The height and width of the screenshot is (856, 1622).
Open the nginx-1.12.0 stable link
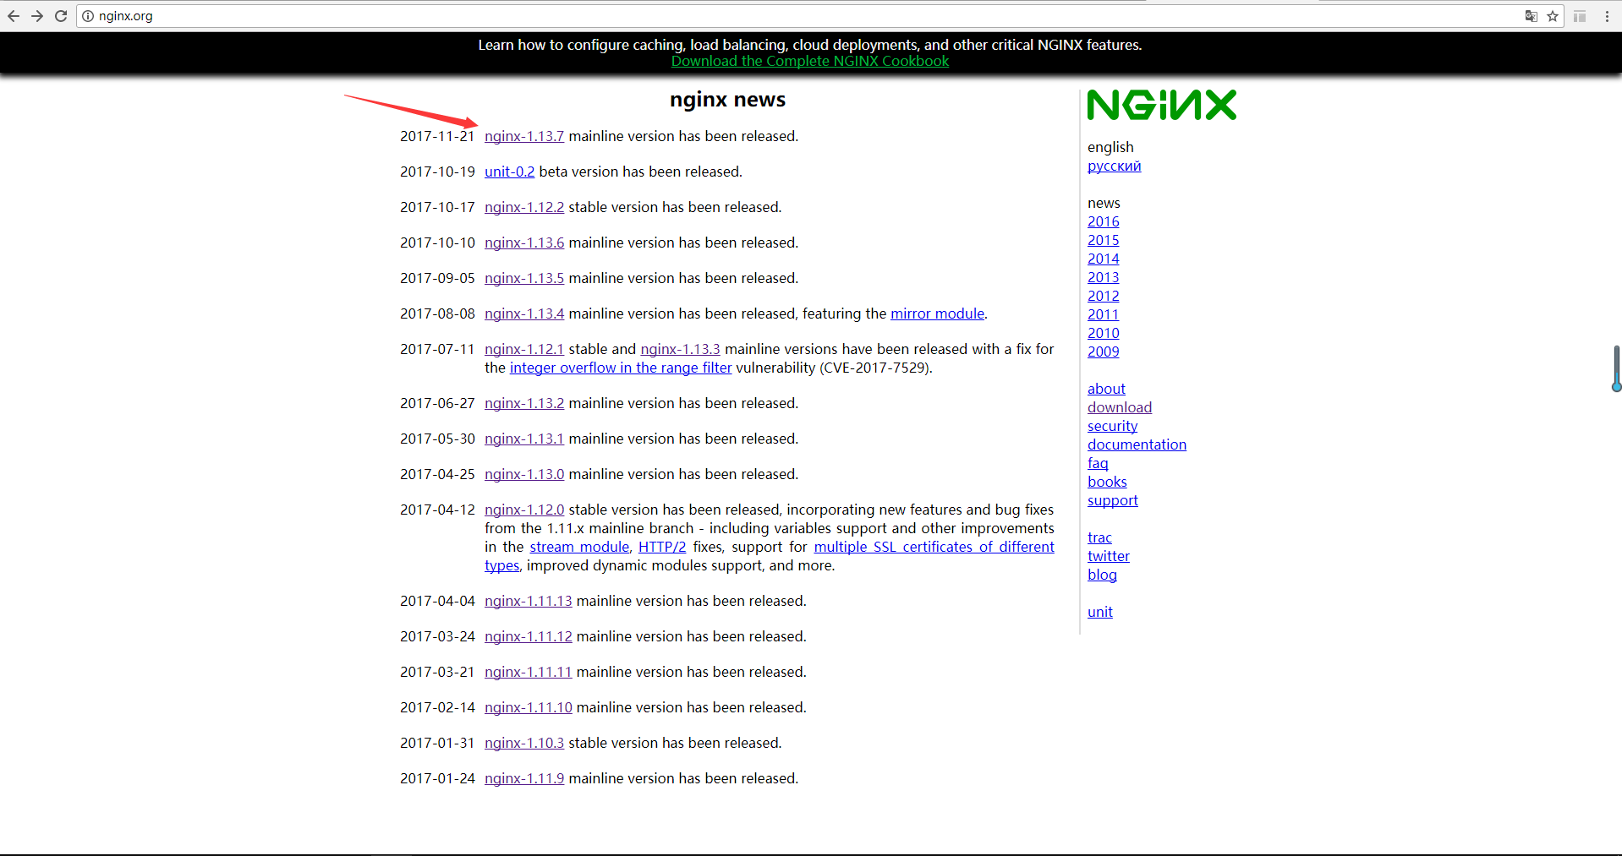point(524,510)
